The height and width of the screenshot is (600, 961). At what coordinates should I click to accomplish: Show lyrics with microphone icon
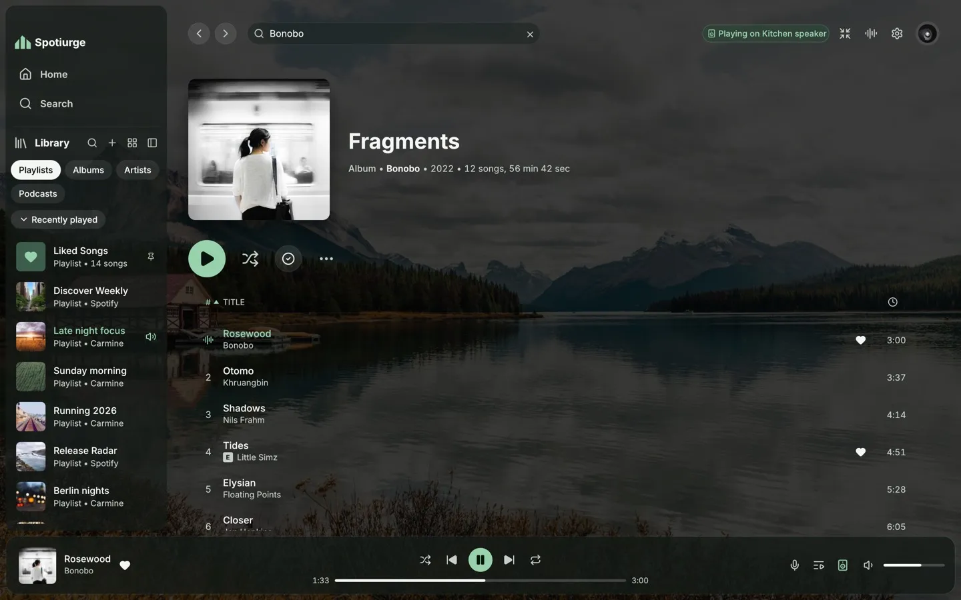pyautogui.click(x=795, y=565)
